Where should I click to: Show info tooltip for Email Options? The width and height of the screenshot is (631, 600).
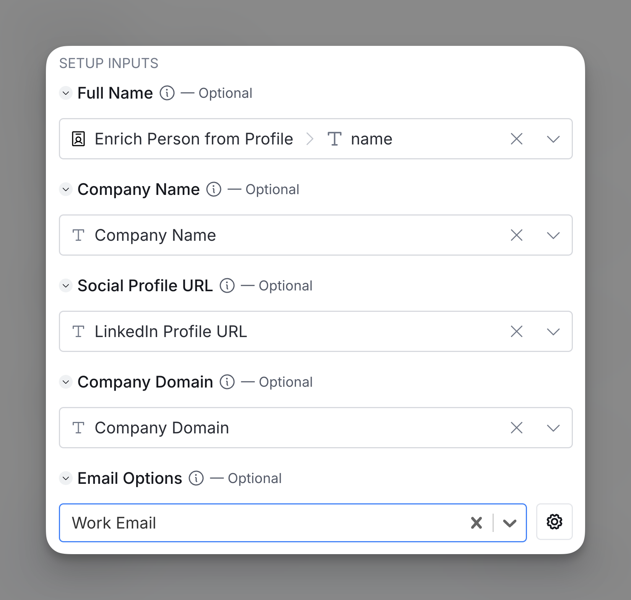(196, 478)
